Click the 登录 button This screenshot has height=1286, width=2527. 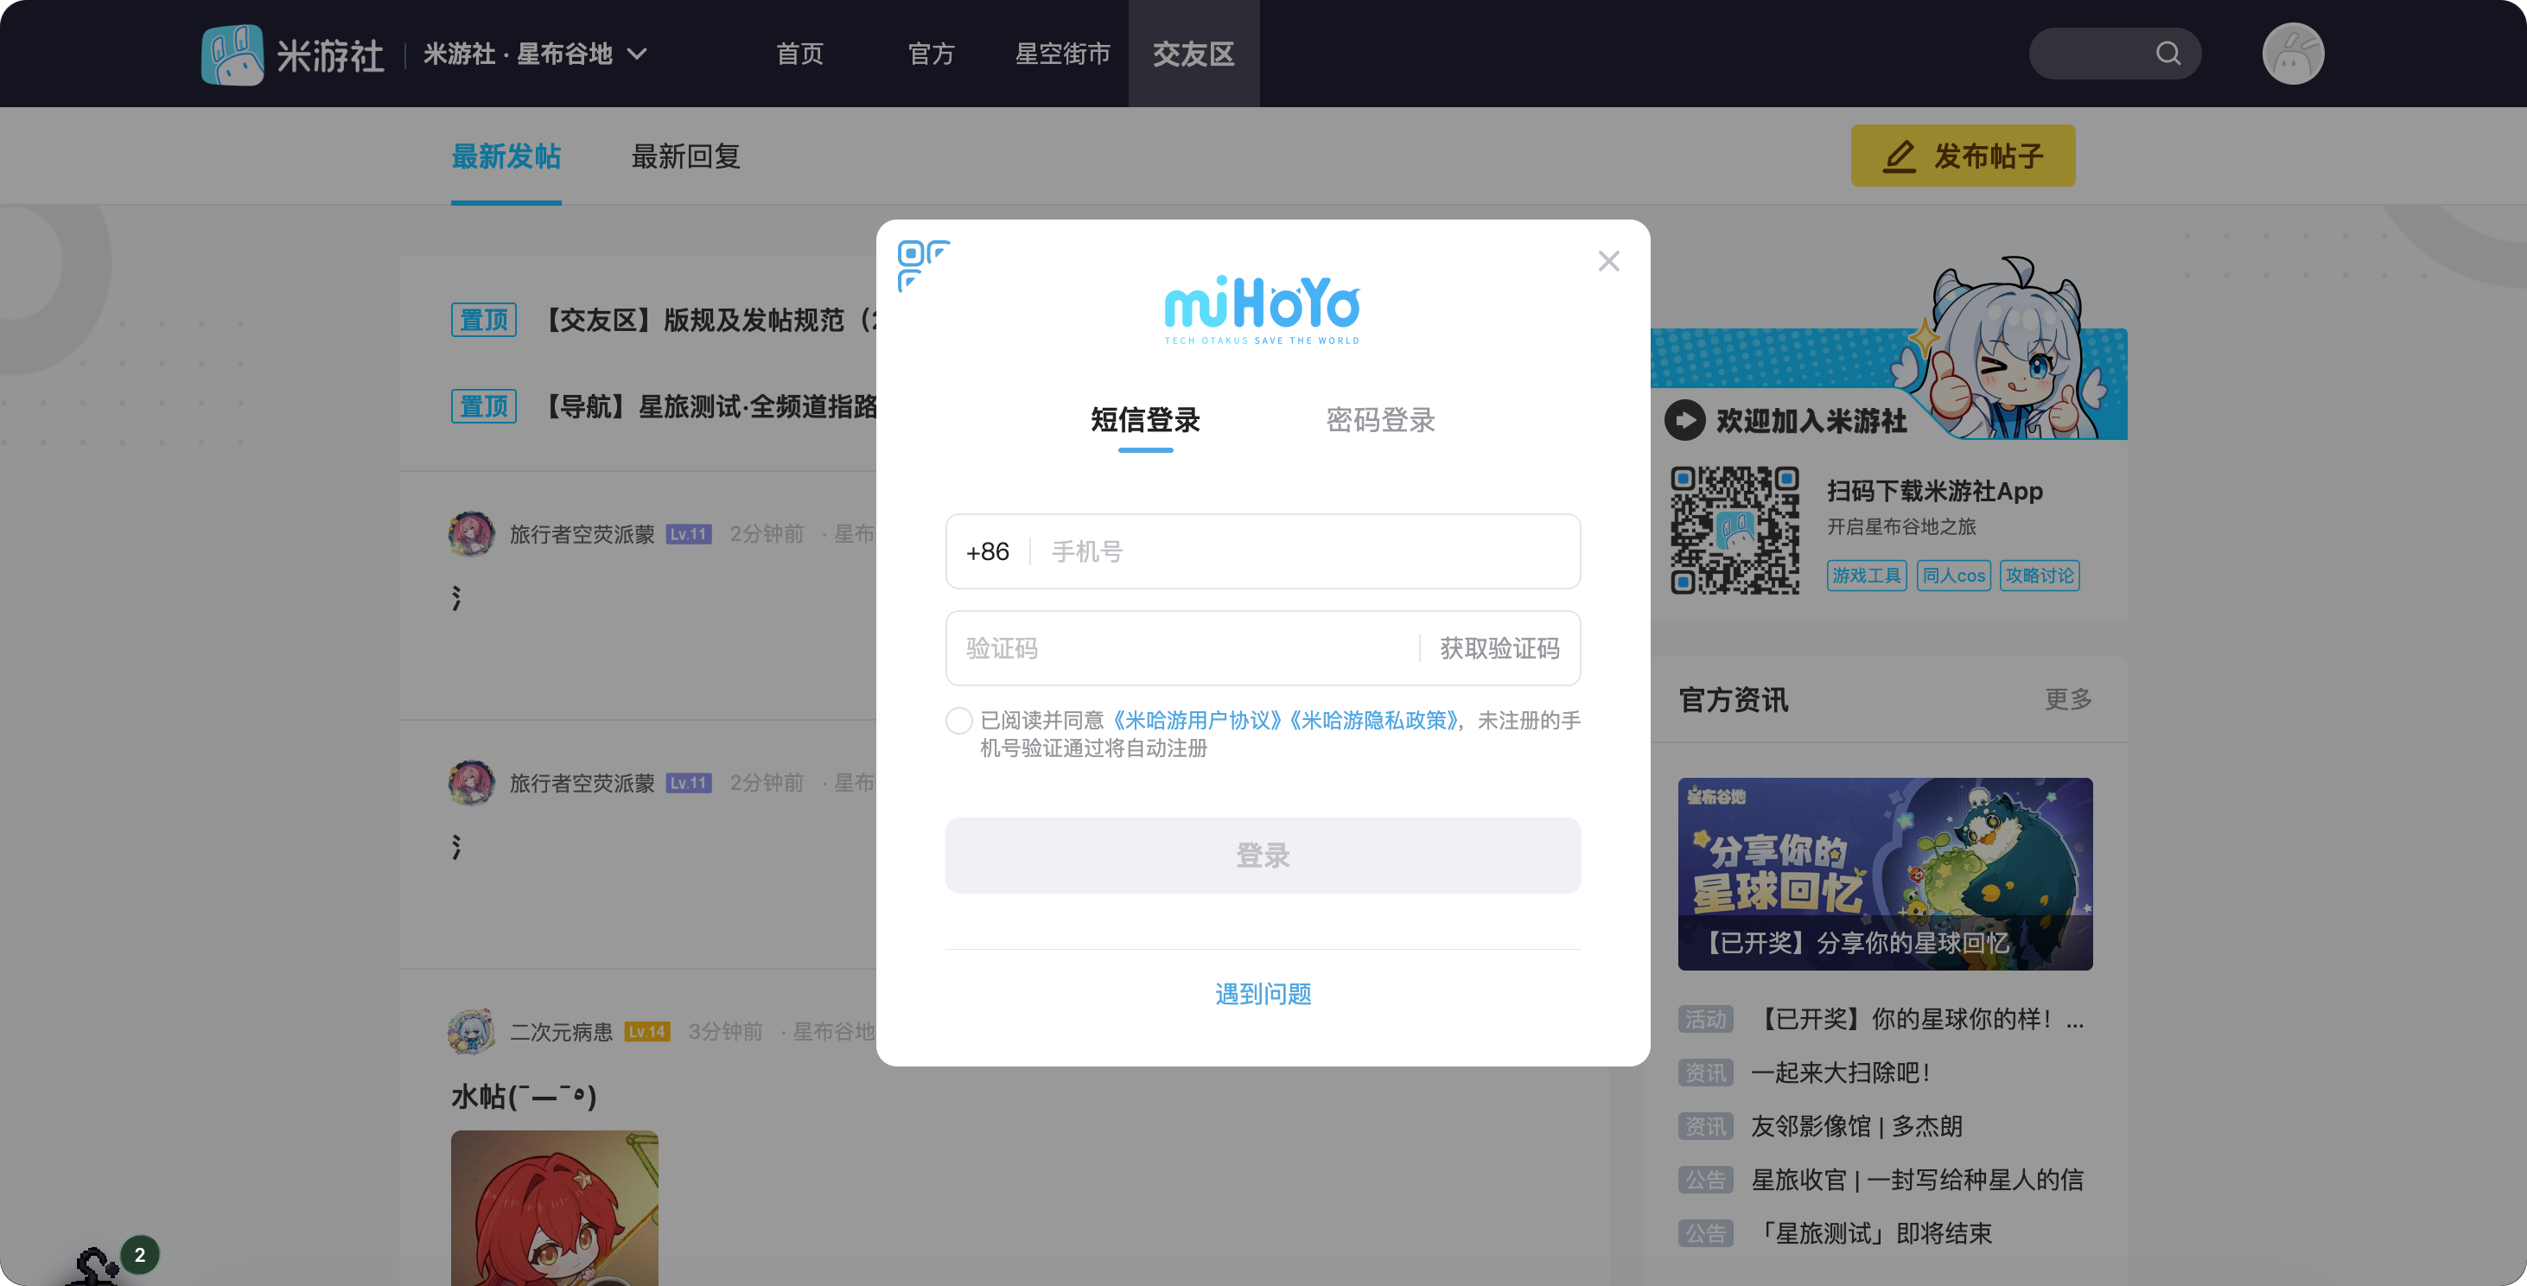1263,855
